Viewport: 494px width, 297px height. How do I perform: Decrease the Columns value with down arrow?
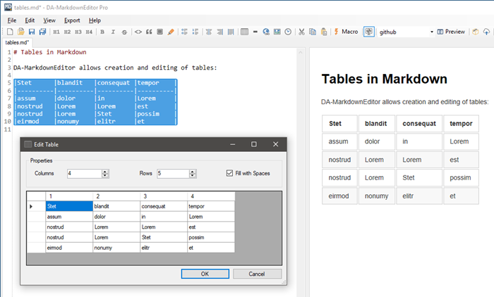105,175
